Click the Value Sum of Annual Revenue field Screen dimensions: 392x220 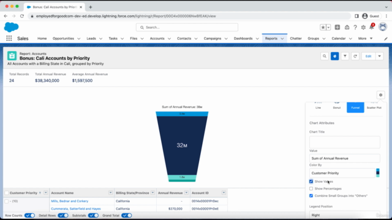pos(344,158)
